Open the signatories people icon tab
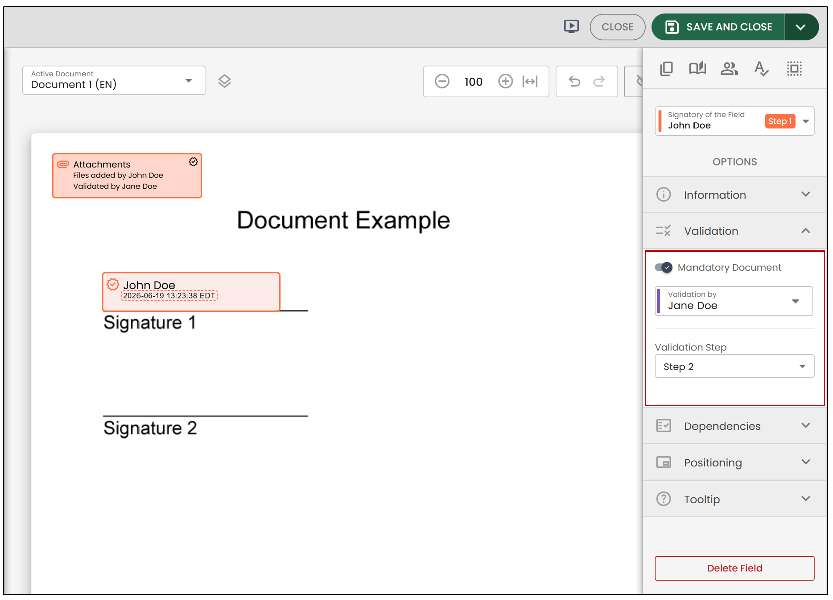 click(x=729, y=69)
